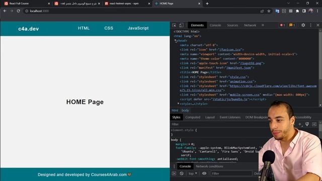Select the Event Listeners pane tab
Screen dimensions: 322x181
tap(230, 117)
